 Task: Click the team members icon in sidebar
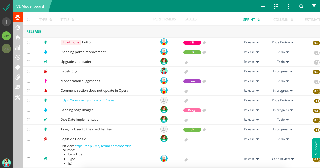(x=18, y=87)
